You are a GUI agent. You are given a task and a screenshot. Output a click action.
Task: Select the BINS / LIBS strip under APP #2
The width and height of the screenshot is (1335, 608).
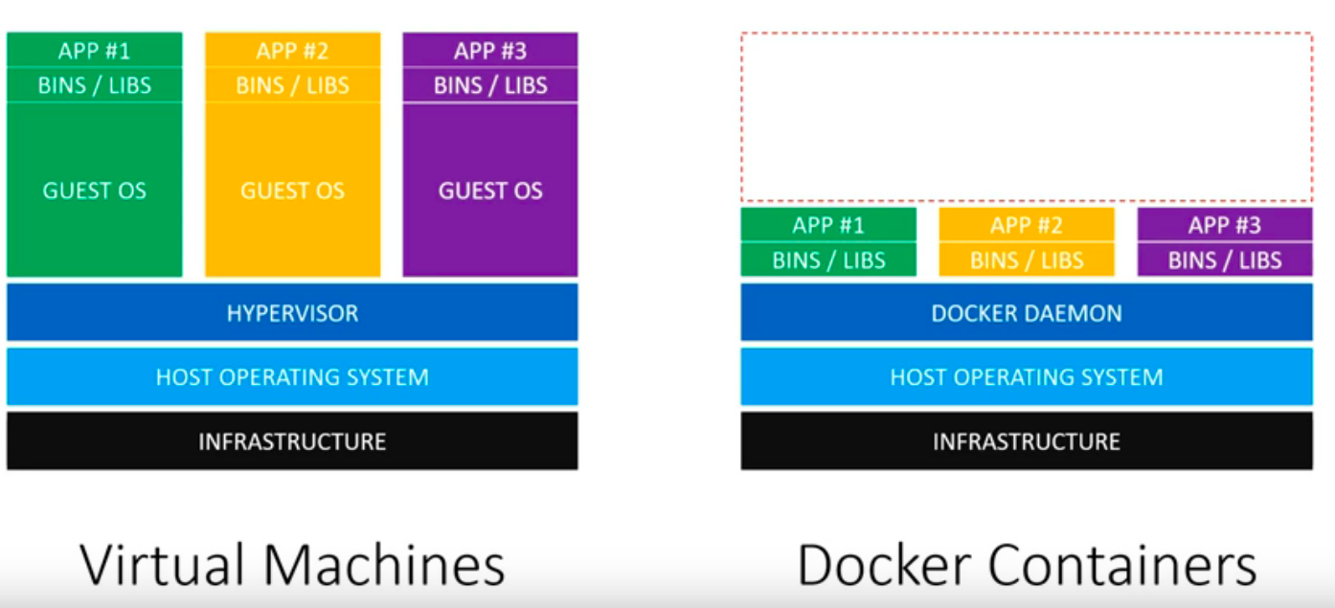point(291,85)
